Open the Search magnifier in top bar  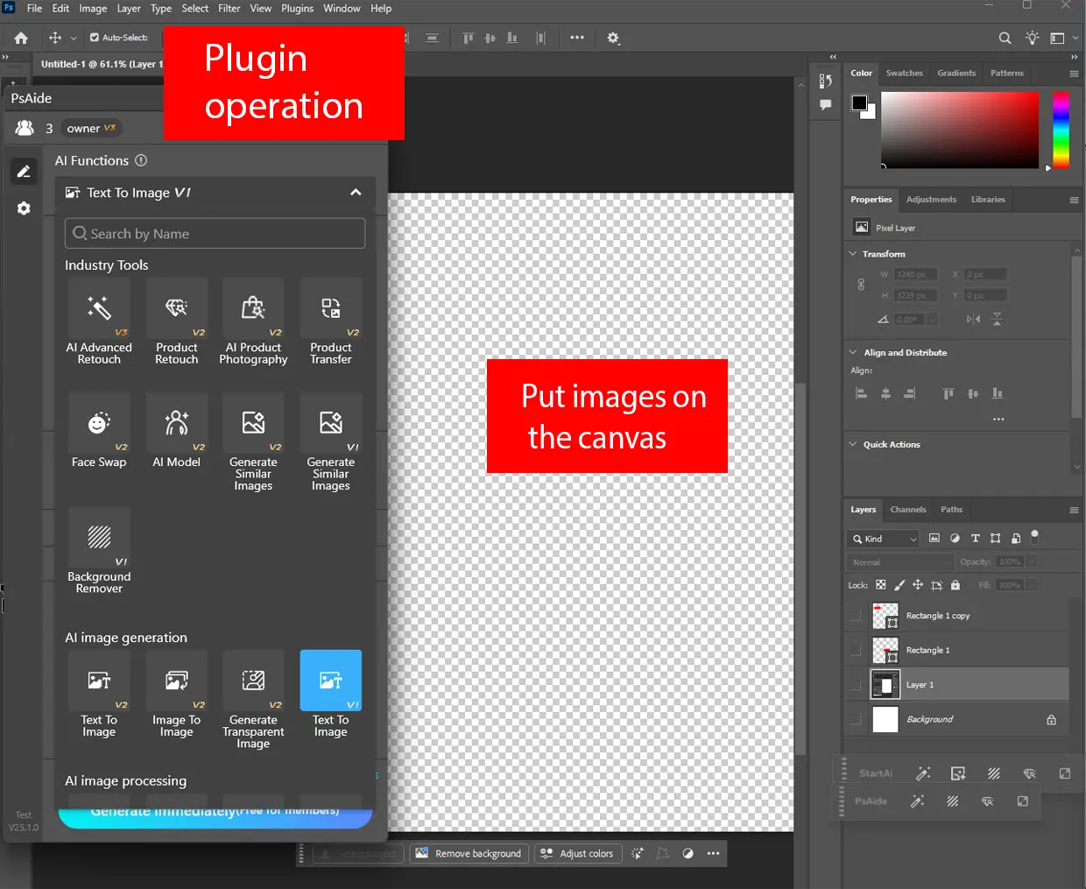pyautogui.click(x=1005, y=39)
